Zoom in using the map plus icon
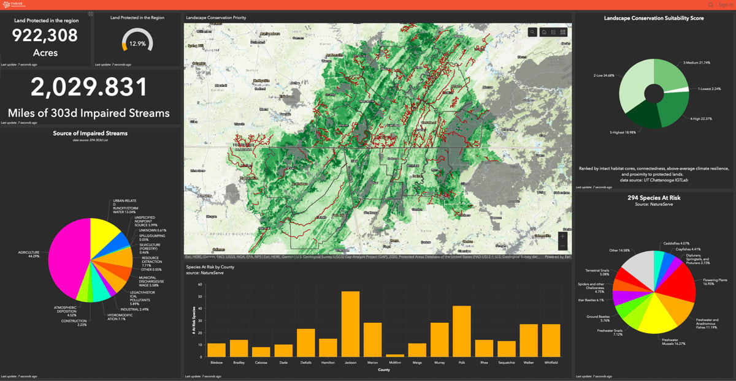 click(x=562, y=236)
